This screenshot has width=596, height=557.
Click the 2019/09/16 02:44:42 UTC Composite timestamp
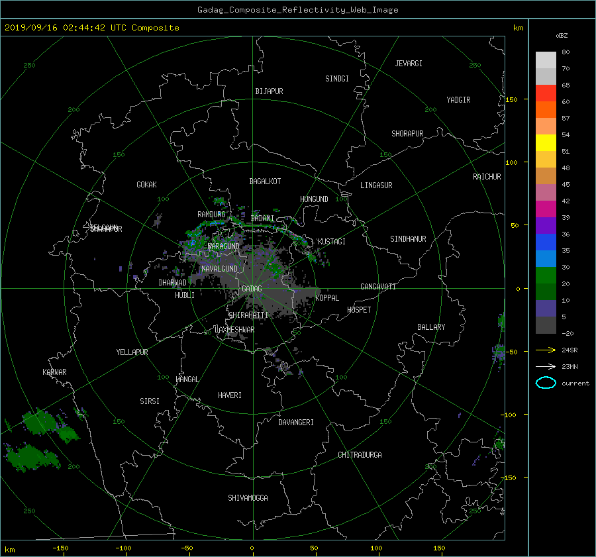[91, 28]
